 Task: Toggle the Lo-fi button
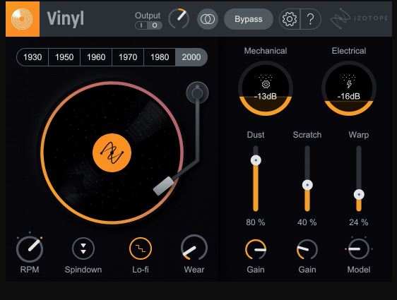(x=141, y=248)
